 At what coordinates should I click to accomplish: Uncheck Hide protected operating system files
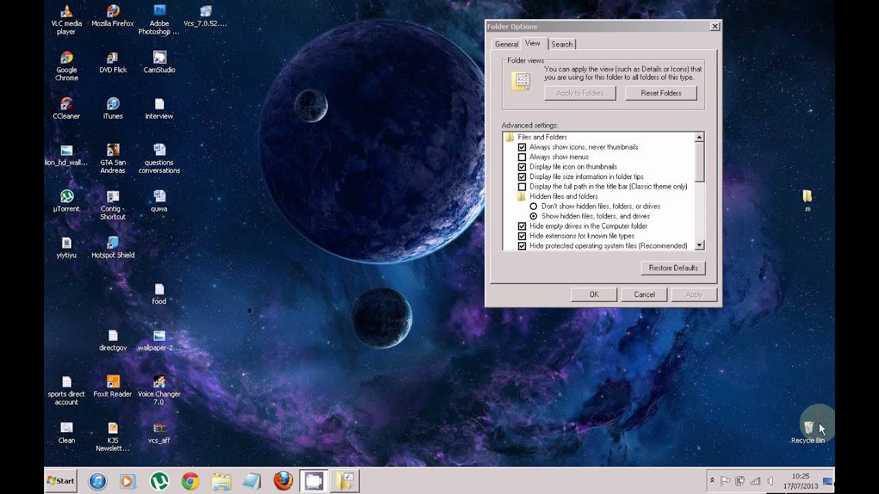pyautogui.click(x=522, y=246)
